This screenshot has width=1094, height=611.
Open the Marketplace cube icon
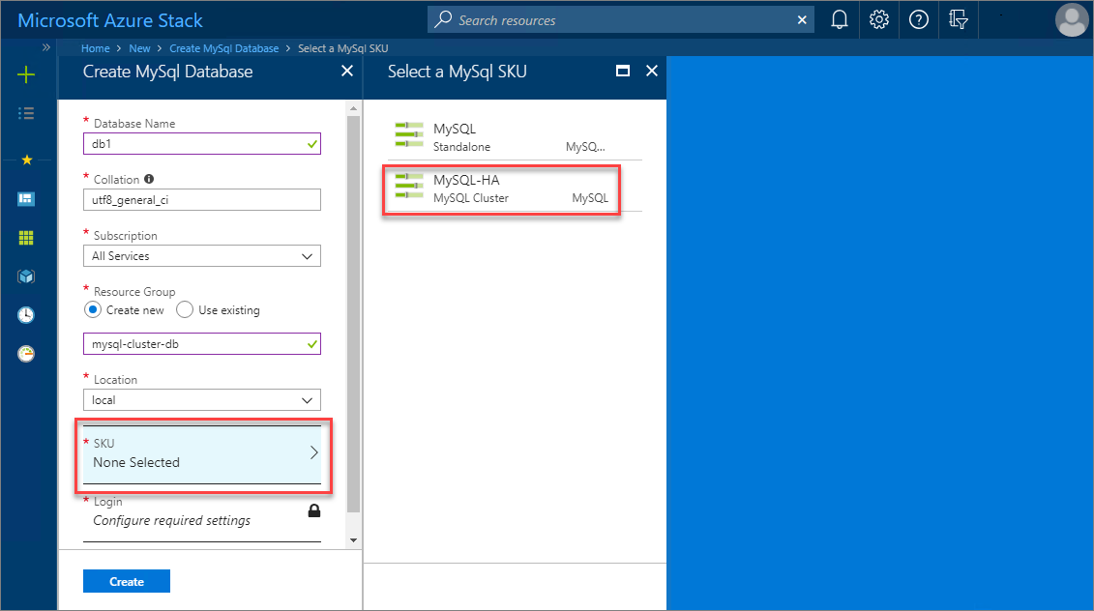pos(26,276)
